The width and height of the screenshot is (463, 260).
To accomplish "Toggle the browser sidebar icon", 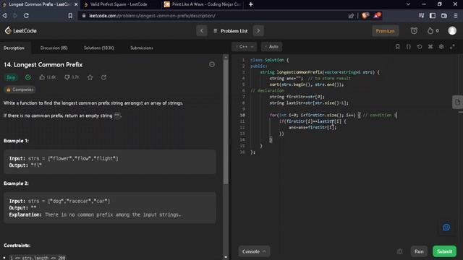I will 433,16.
